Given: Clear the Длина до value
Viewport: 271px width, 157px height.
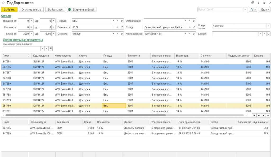Looking at the screenshot, I should (x=53, y=34).
